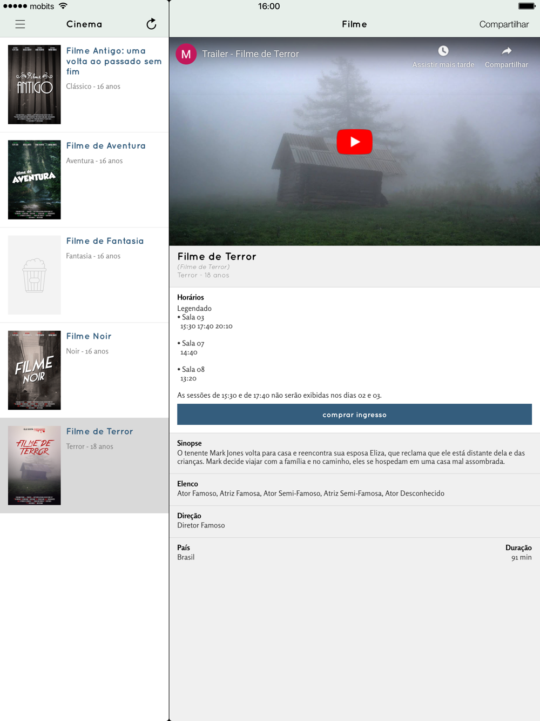The height and width of the screenshot is (721, 540).
Task: Tap the Wi-Fi status icon
Action: coord(63,6)
